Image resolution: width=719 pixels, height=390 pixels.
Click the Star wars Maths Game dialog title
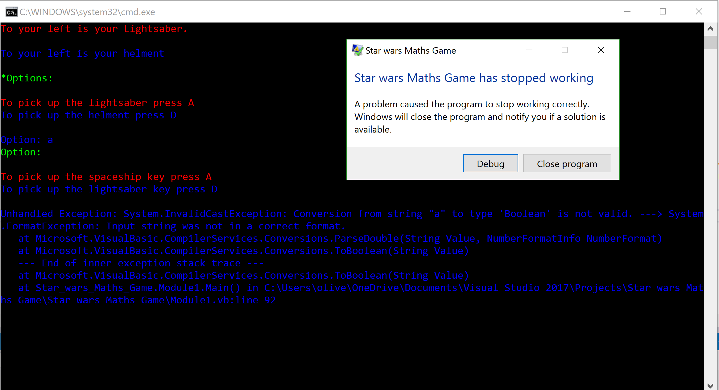tap(410, 50)
